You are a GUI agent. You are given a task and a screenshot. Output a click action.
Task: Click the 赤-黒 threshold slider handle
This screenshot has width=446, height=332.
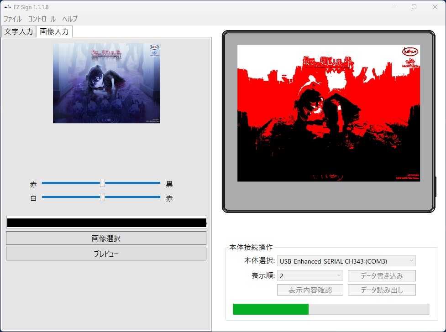tap(102, 183)
